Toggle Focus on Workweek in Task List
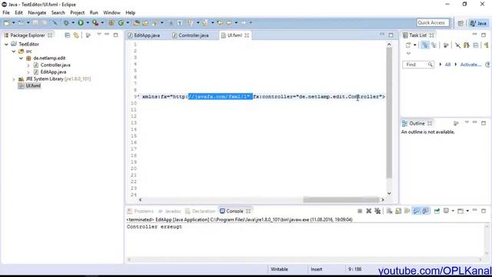Image resolution: width=492 pixels, height=277 pixels. tap(446, 45)
